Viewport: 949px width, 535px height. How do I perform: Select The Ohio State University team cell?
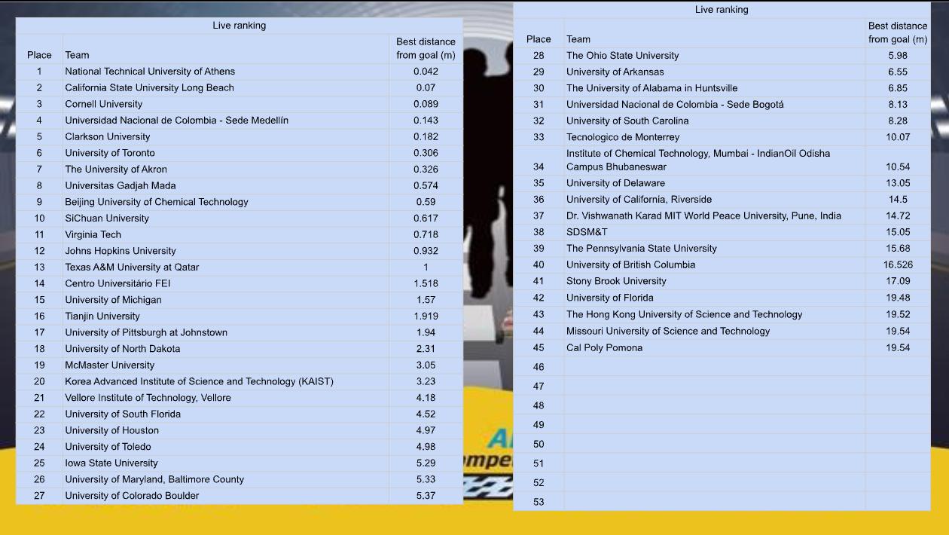coord(622,56)
